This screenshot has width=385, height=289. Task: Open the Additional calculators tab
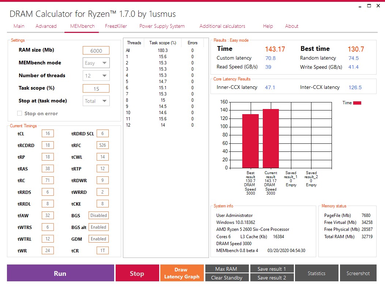tap(222, 26)
